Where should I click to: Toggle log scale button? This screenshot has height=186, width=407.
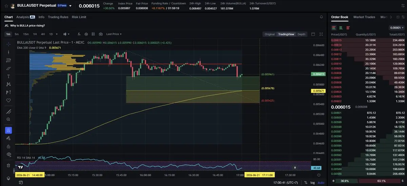(x=312, y=182)
